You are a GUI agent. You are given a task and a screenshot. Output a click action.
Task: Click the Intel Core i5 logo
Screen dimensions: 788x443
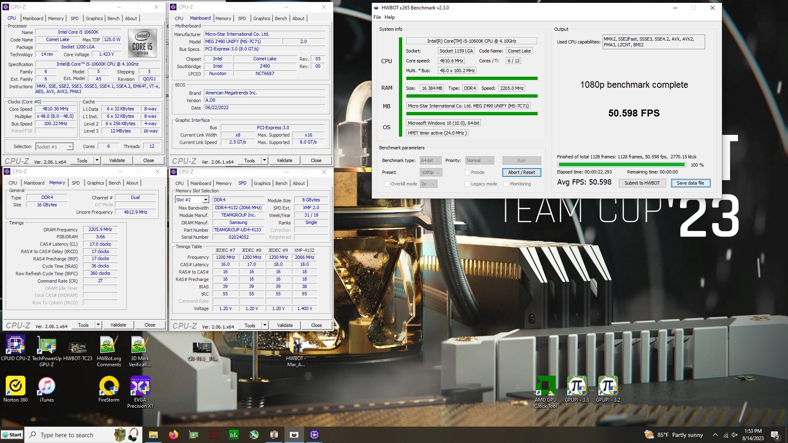(142, 43)
